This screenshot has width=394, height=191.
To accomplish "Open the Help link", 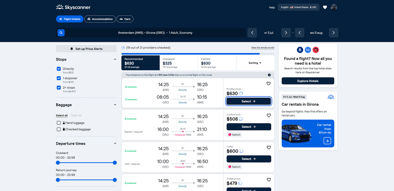I will tap(272, 8).
